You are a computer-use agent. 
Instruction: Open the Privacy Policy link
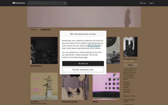pyautogui.click(x=94, y=46)
